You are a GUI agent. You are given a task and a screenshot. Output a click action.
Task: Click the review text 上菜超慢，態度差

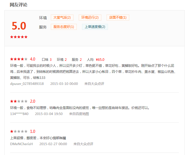tap(38, 138)
